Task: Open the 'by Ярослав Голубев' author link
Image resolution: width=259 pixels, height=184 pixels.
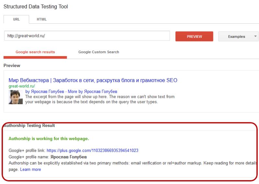Action: 45,92
